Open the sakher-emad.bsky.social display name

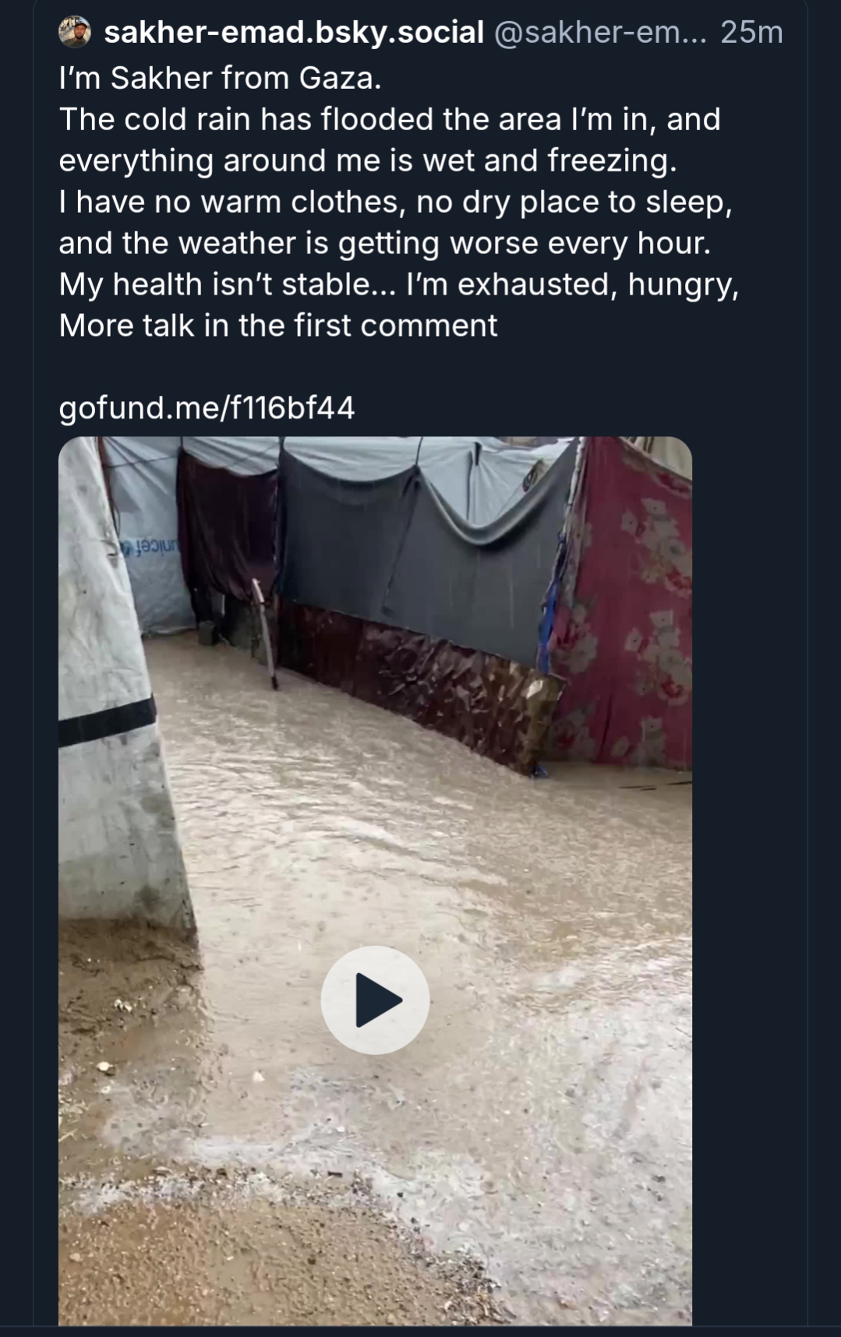point(294,32)
